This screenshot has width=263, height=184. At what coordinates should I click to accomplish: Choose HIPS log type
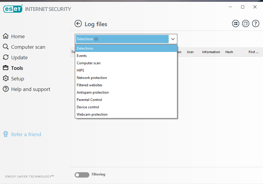[126, 70]
